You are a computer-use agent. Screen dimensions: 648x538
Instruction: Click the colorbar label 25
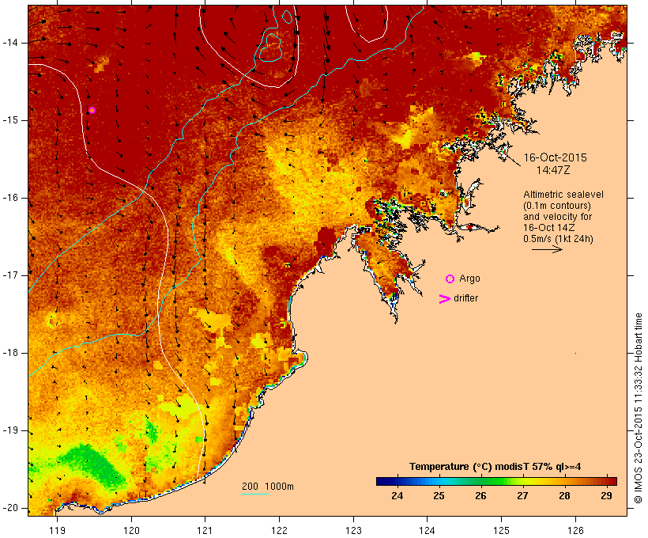click(439, 496)
